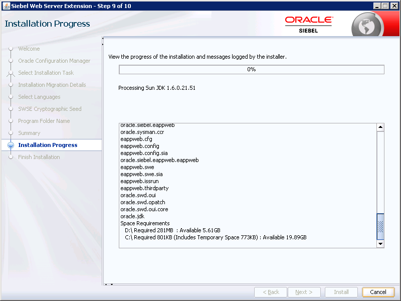401x301 pixels.
Task: Select the SWSE Cryptographic Seed step
Action: (x=50, y=109)
